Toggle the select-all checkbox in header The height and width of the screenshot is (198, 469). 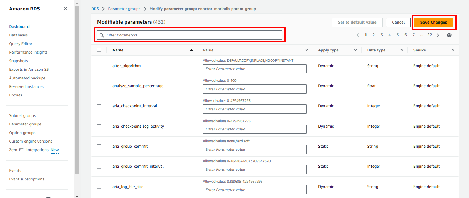pos(99,50)
